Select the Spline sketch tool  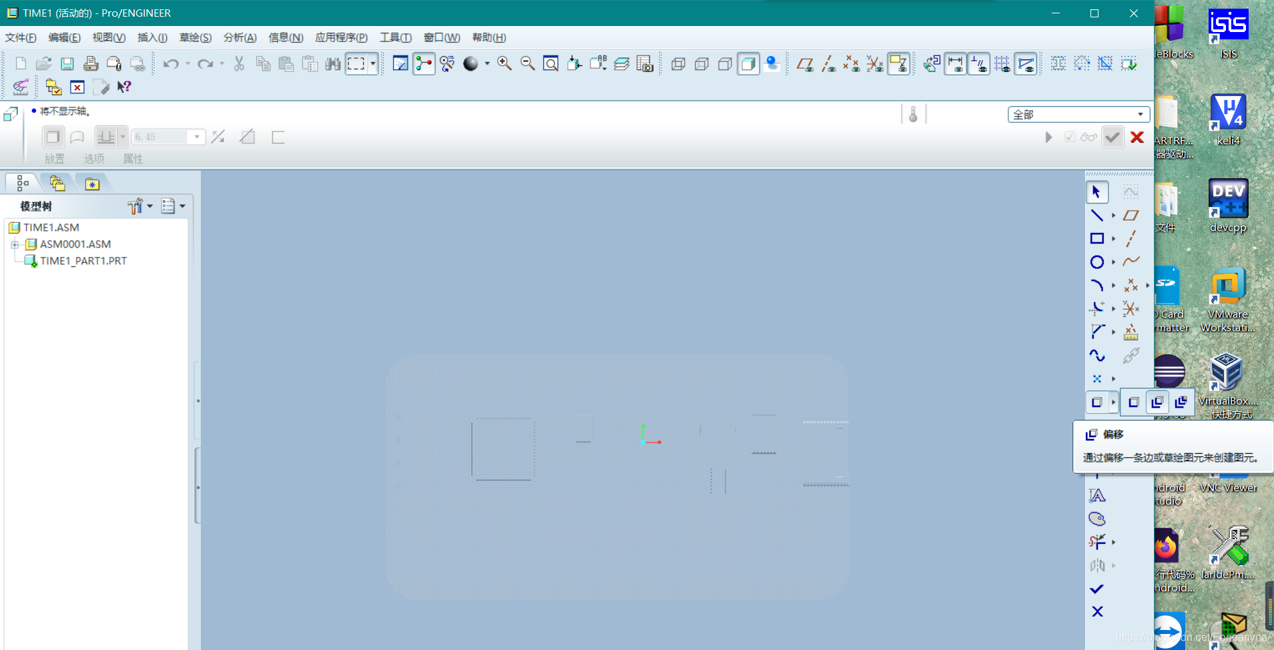pyautogui.click(x=1096, y=355)
